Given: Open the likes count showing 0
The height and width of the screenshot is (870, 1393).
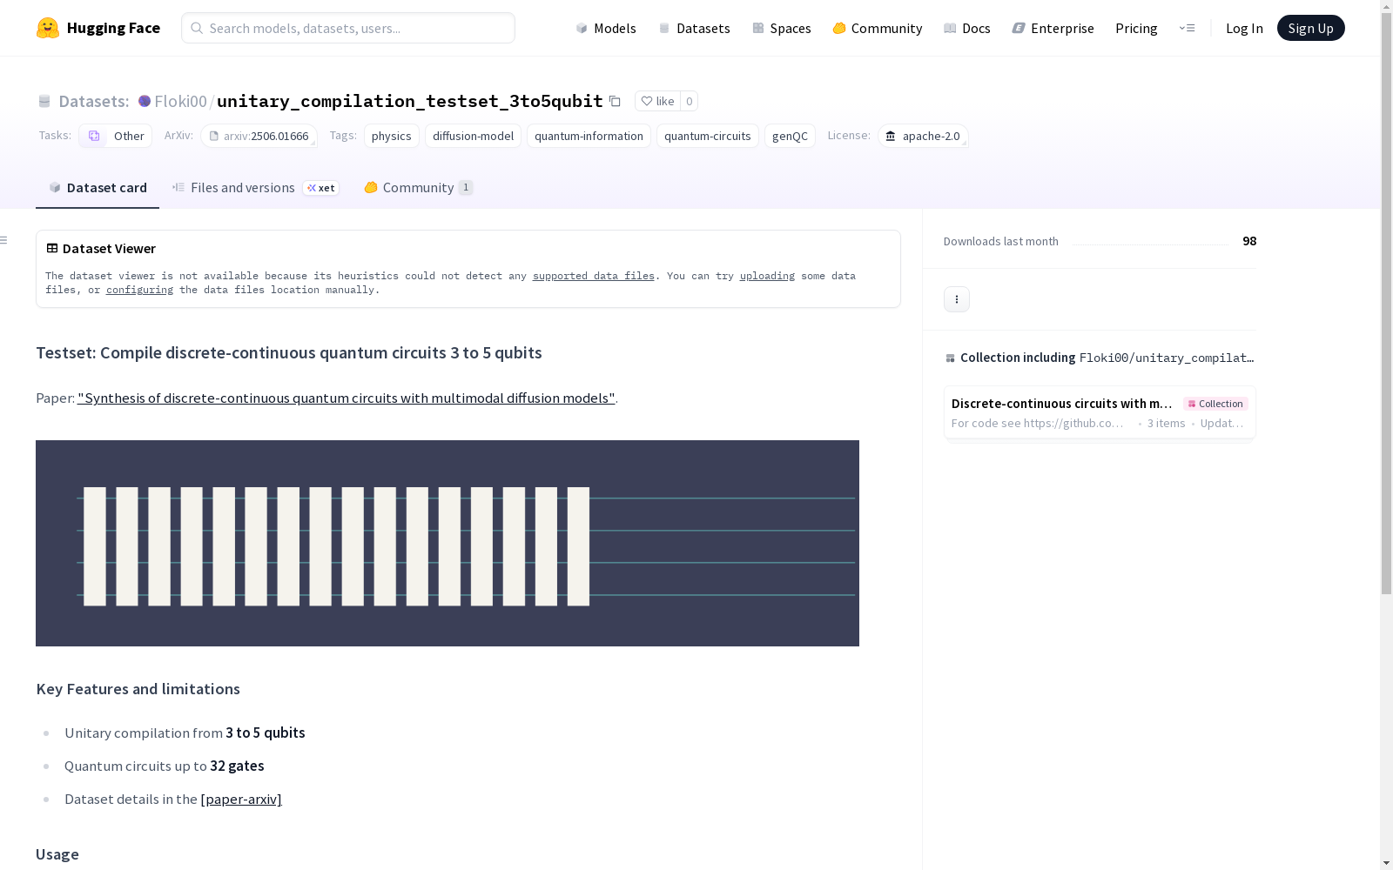Looking at the screenshot, I should click(689, 101).
